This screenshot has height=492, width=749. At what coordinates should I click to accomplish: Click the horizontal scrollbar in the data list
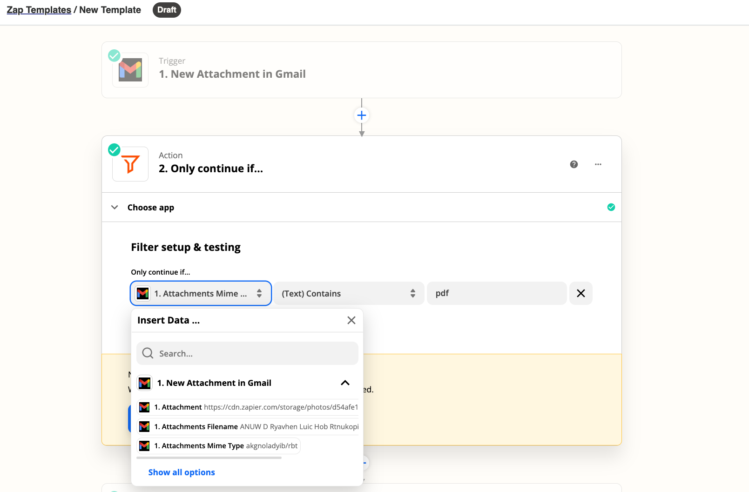(x=209, y=458)
